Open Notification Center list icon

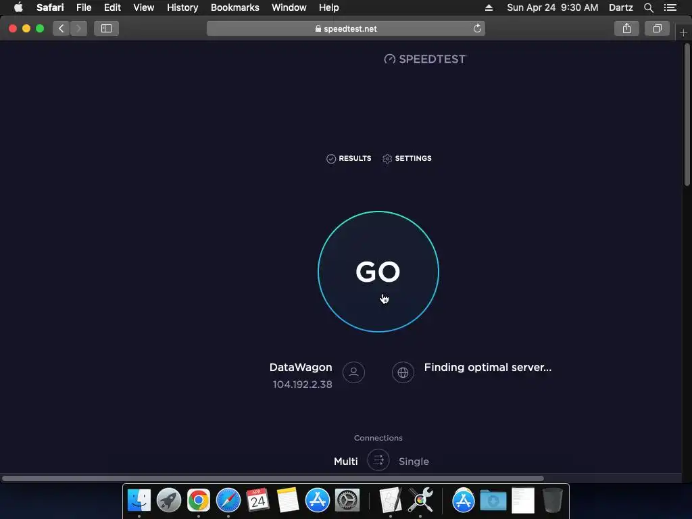click(670, 7)
